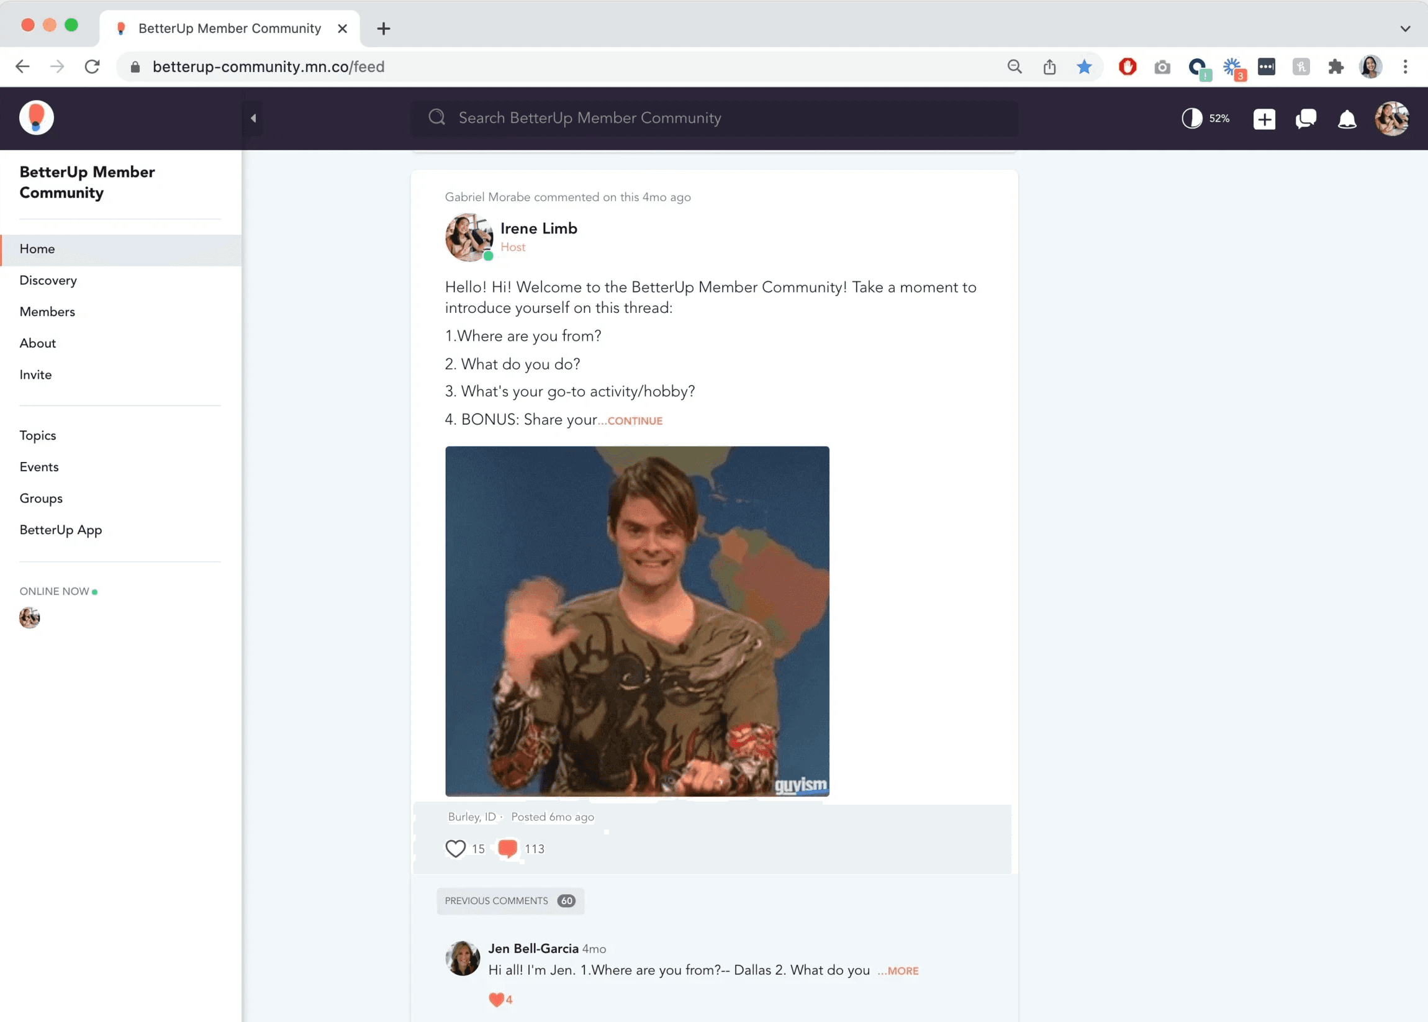Click the browser forward arrow
The height and width of the screenshot is (1022, 1428).
pos(57,66)
